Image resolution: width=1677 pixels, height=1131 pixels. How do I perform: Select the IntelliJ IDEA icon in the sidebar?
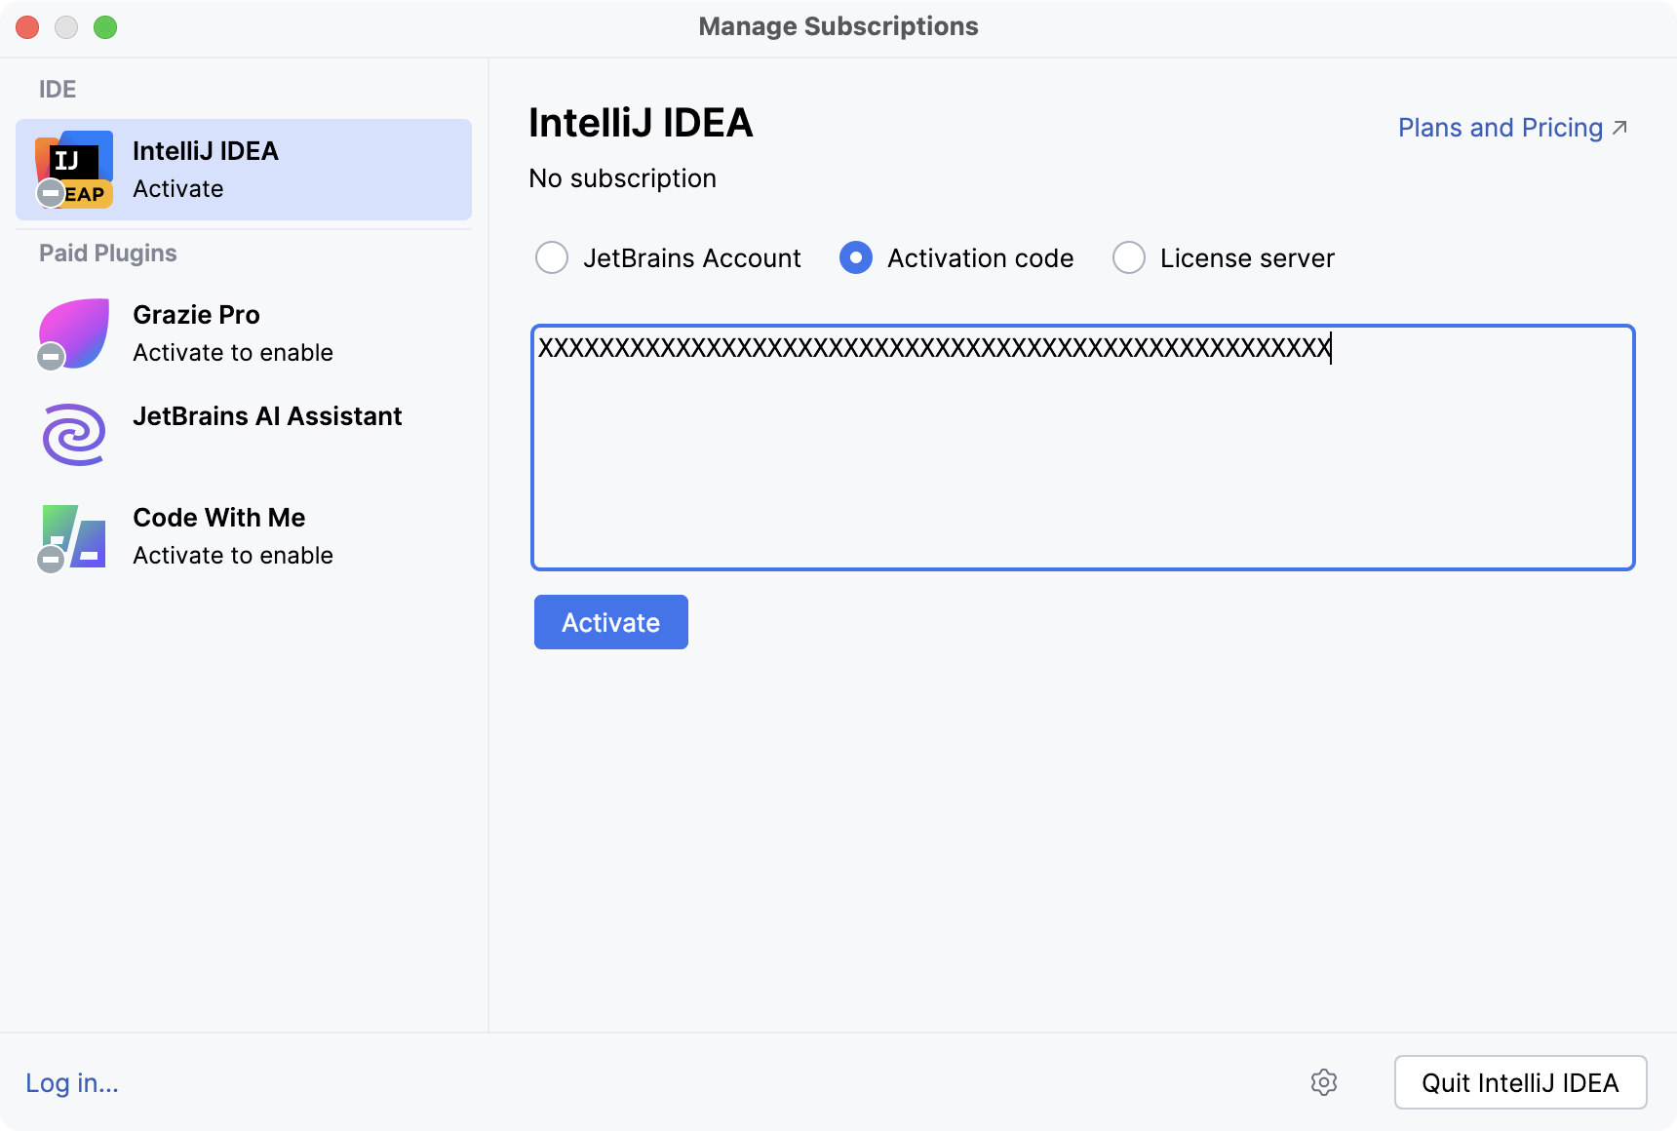[x=73, y=168]
